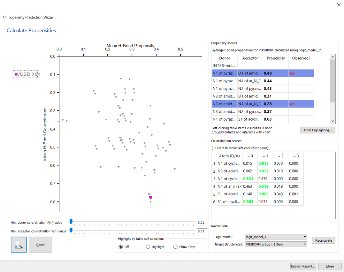Click the Publish Report button
Viewport: 344px width, 272px height.
click(x=303, y=266)
